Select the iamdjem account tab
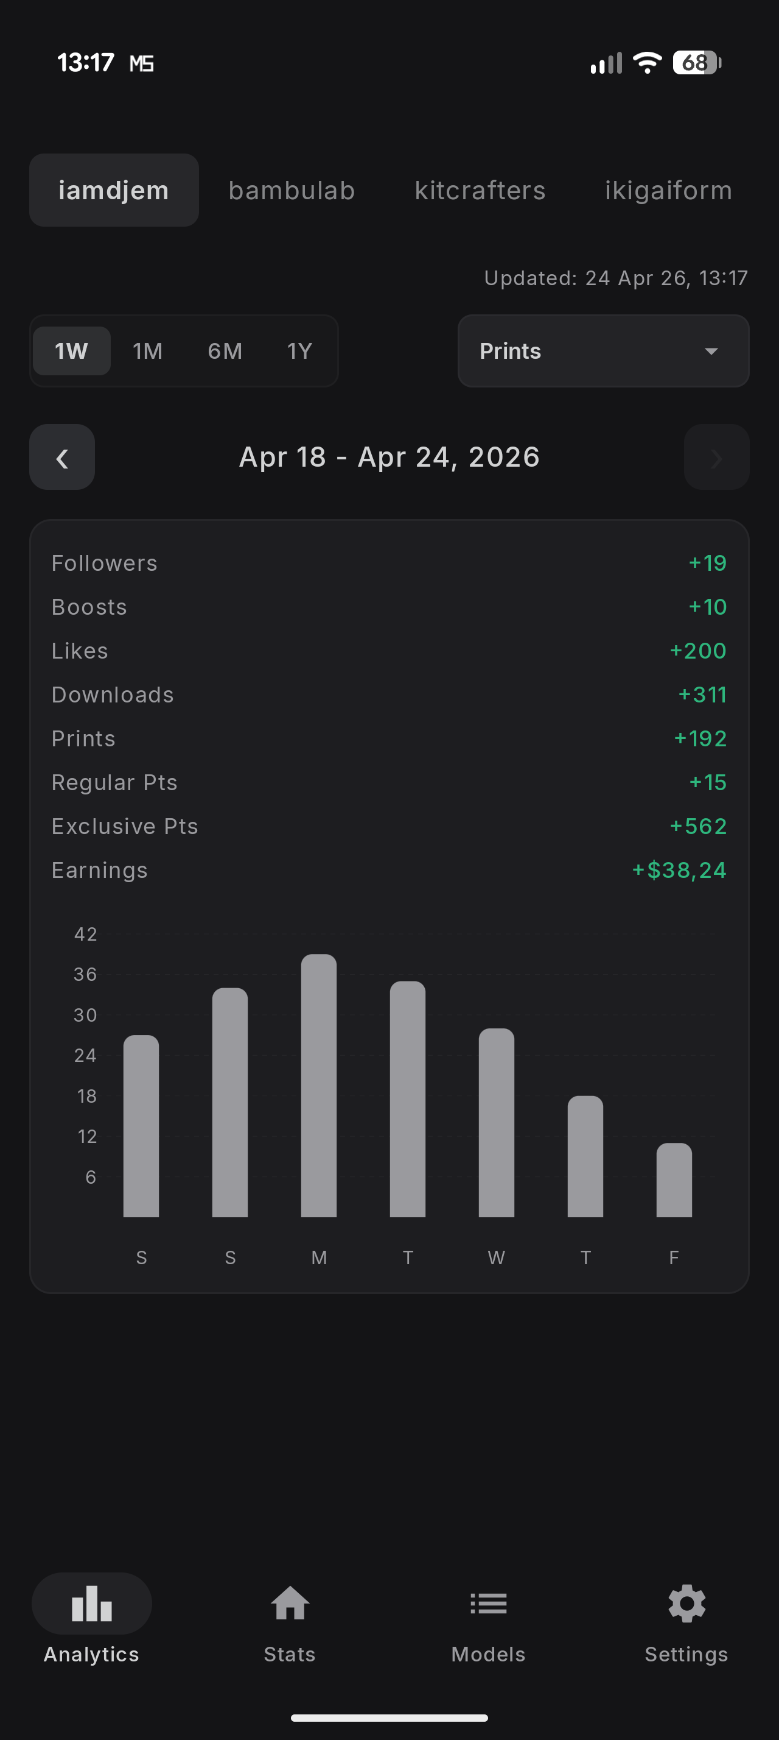 (114, 191)
